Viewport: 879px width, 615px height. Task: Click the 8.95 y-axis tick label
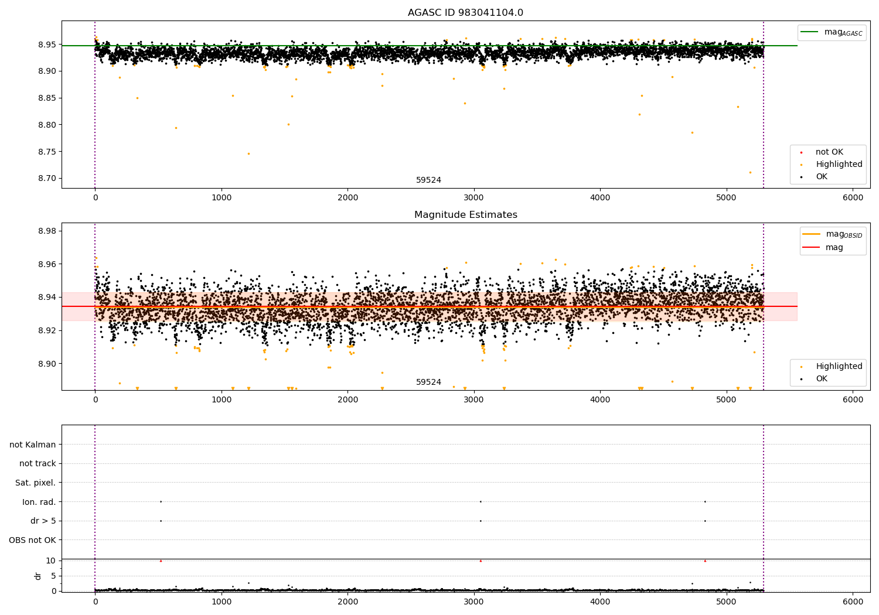click(x=47, y=45)
